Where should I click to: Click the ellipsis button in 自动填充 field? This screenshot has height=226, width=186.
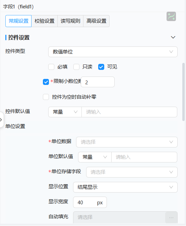(x=171, y=218)
